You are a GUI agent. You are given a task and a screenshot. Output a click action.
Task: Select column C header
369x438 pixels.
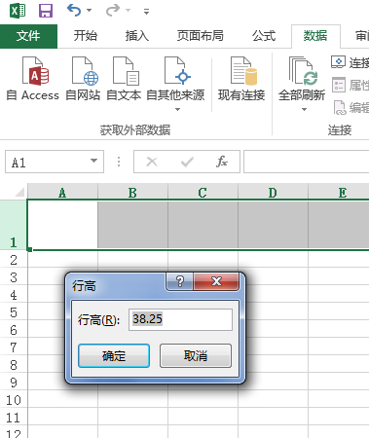coord(203,193)
